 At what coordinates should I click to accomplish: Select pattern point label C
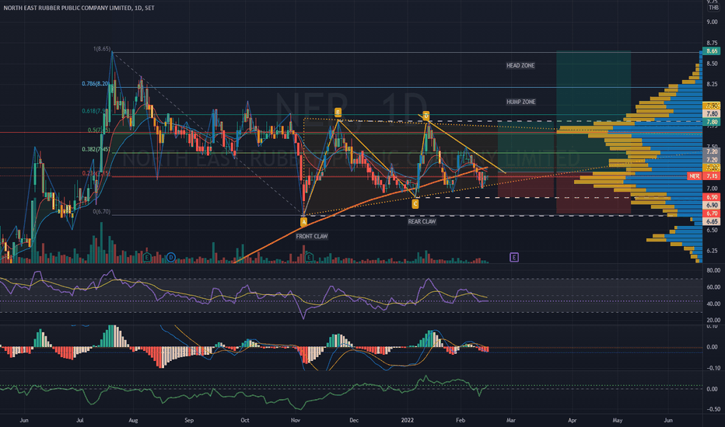point(415,203)
